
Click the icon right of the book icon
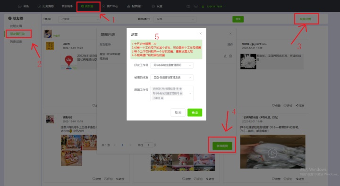(196, 7)
